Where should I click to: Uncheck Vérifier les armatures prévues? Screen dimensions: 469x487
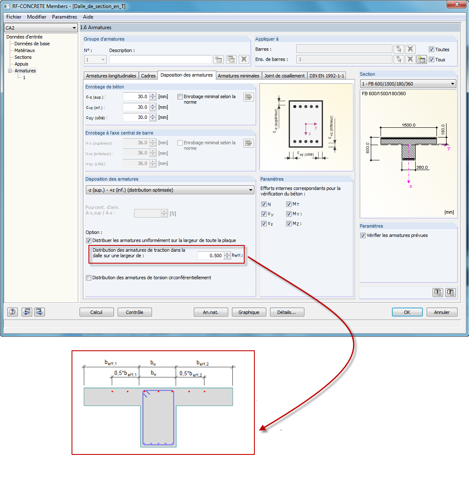tap(363, 235)
